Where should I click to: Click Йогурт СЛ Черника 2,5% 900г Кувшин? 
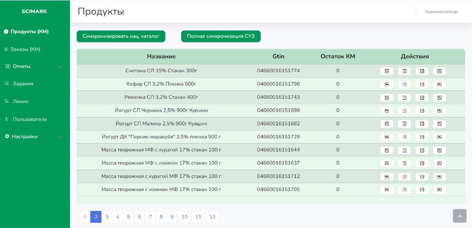coord(161,111)
